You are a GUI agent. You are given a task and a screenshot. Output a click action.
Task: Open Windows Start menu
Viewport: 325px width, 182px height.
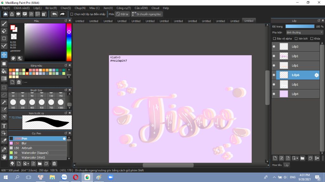pos(6,177)
